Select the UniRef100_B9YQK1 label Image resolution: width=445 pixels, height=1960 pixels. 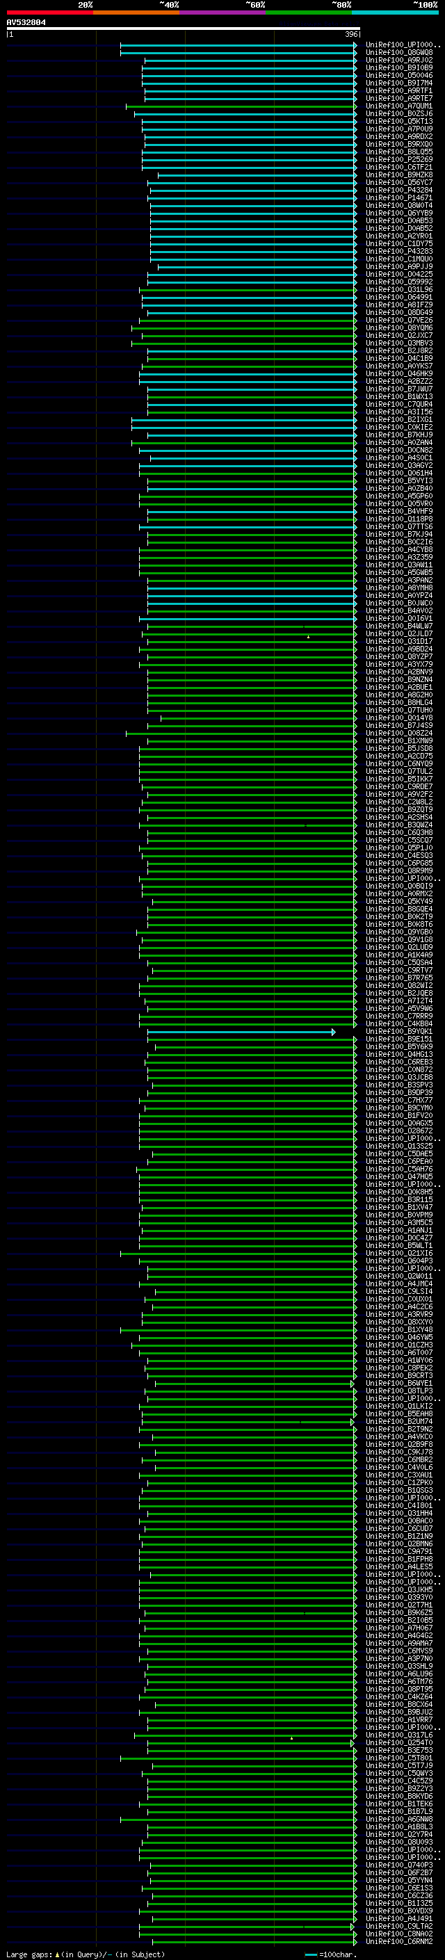coord(398,1032)
